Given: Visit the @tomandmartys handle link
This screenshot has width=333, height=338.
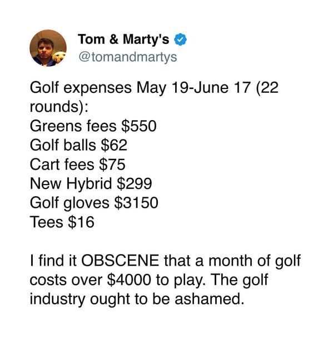Looking at the screenshot, I should coord(128,57).
